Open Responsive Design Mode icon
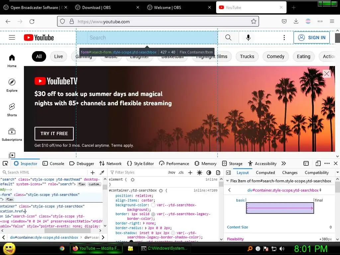 318,163
